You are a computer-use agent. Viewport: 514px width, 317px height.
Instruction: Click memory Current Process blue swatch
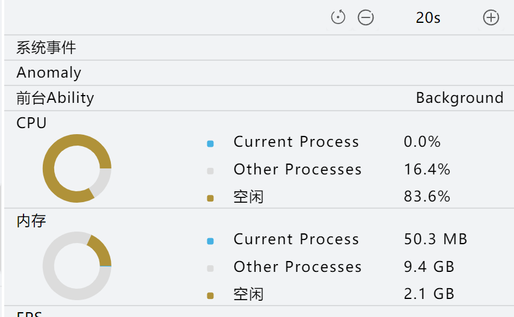(x=210, y=241)
